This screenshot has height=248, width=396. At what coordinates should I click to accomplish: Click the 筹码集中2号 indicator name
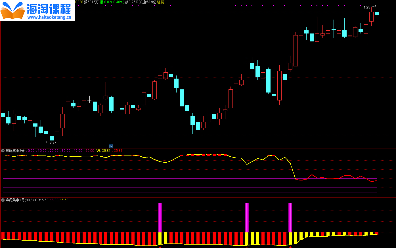15,151
